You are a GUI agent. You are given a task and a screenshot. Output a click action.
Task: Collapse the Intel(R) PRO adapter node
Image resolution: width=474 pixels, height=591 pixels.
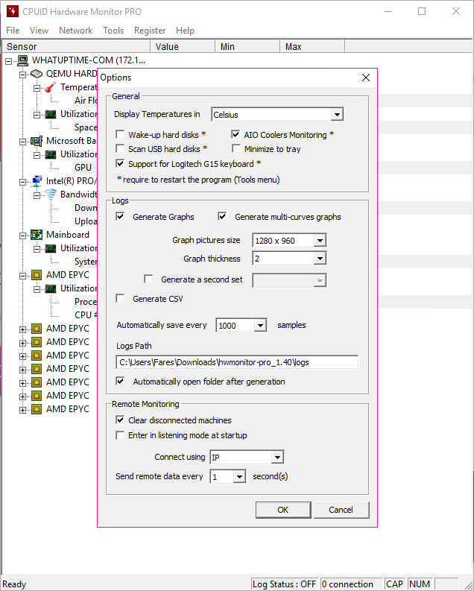[x=22, y=182]
